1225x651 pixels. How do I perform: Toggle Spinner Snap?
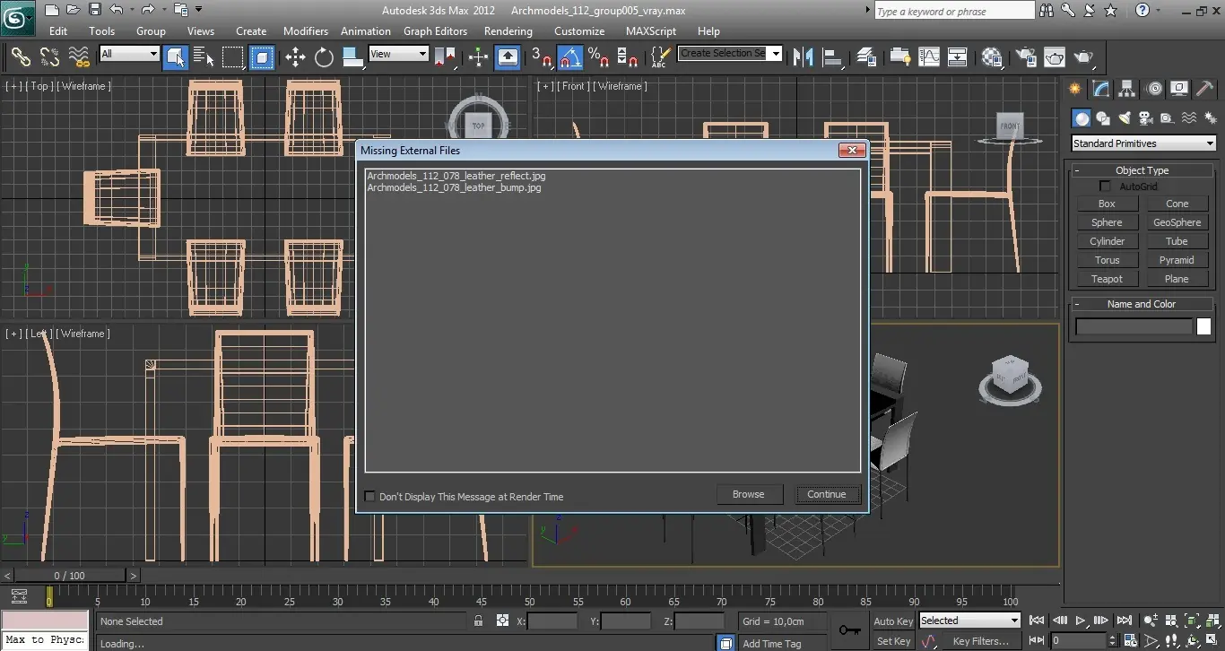[628, 56]
